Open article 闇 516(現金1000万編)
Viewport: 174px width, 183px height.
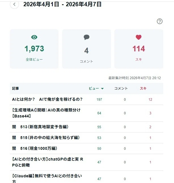pos(35,148)
